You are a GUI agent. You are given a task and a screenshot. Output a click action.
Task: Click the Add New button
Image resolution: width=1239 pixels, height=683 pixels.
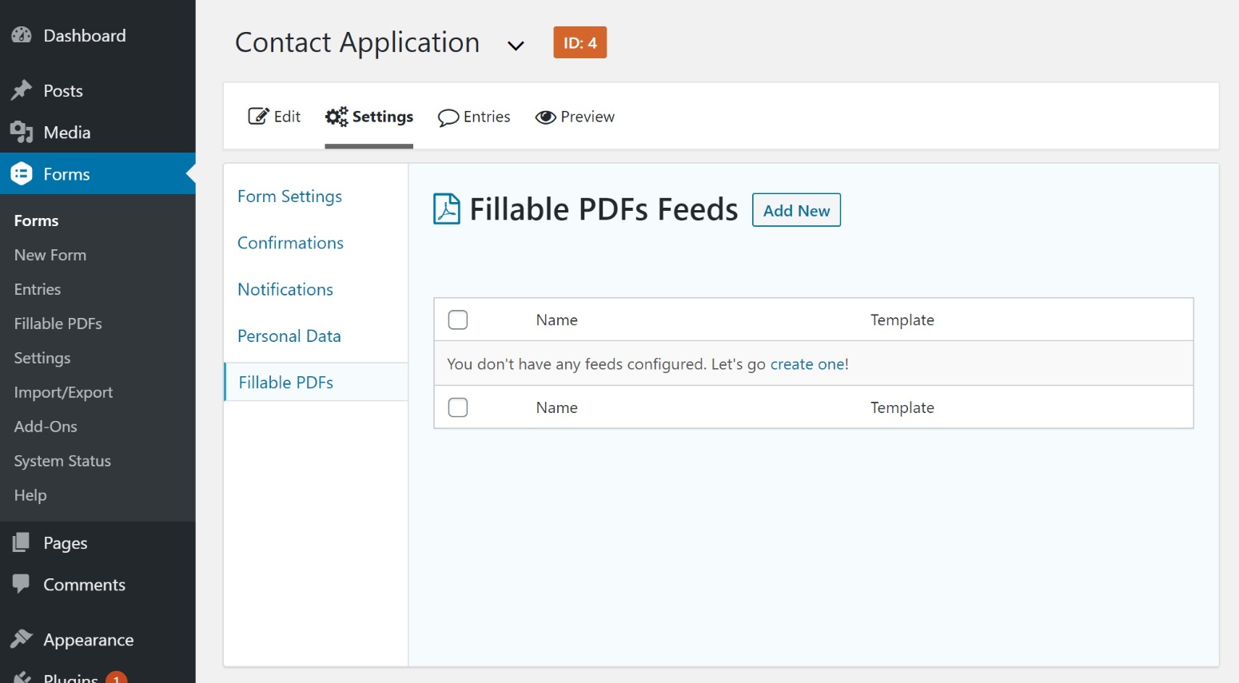795,210
